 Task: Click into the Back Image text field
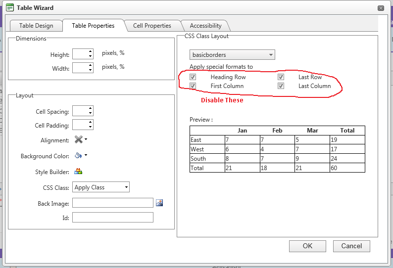point(113,203)
